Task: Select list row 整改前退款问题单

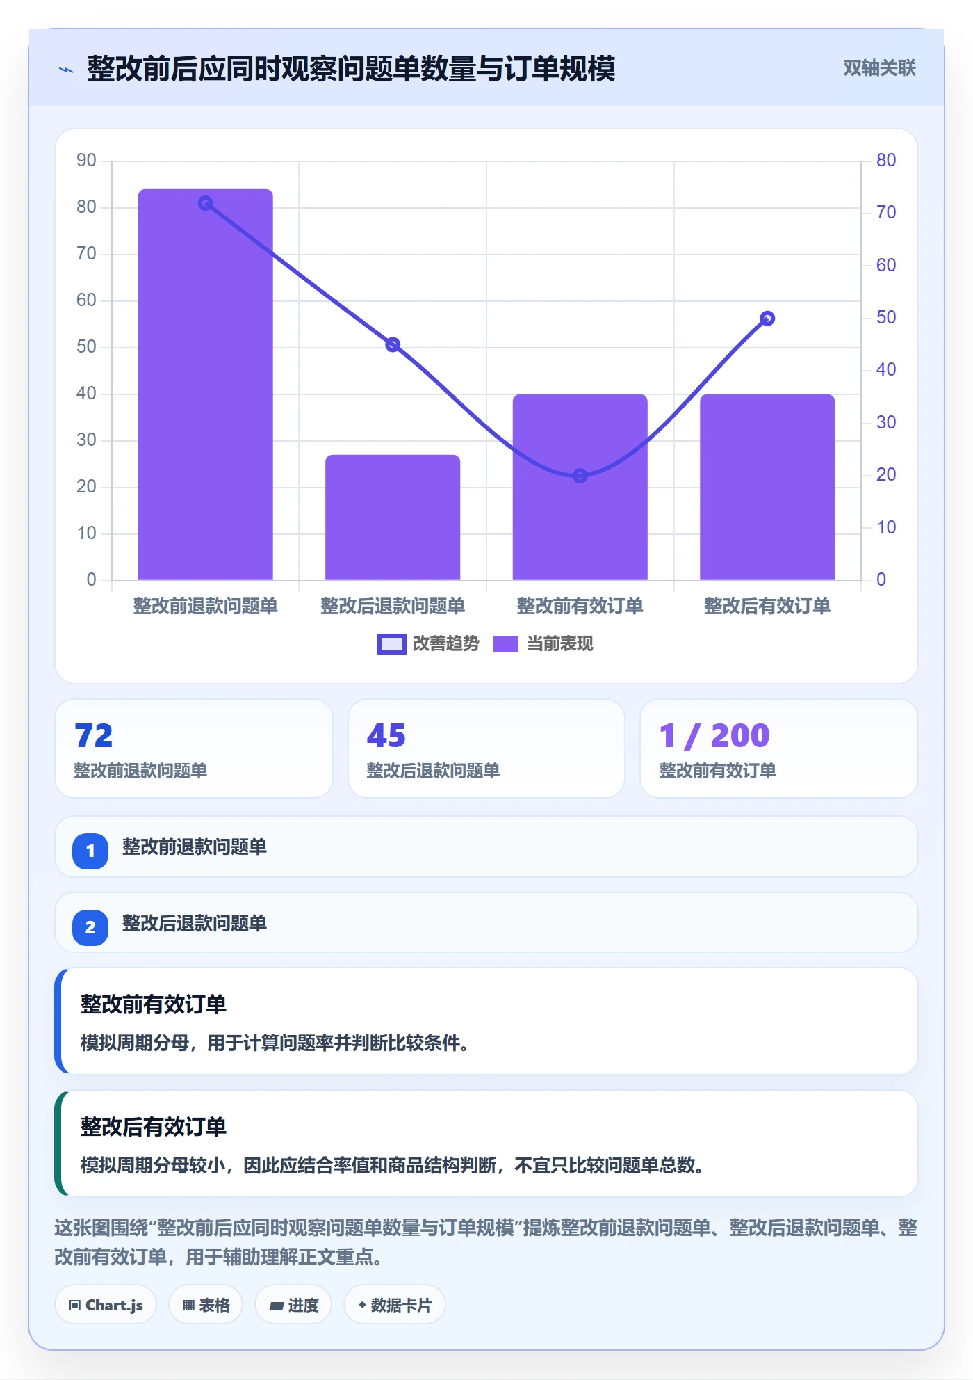Action: 486,847
